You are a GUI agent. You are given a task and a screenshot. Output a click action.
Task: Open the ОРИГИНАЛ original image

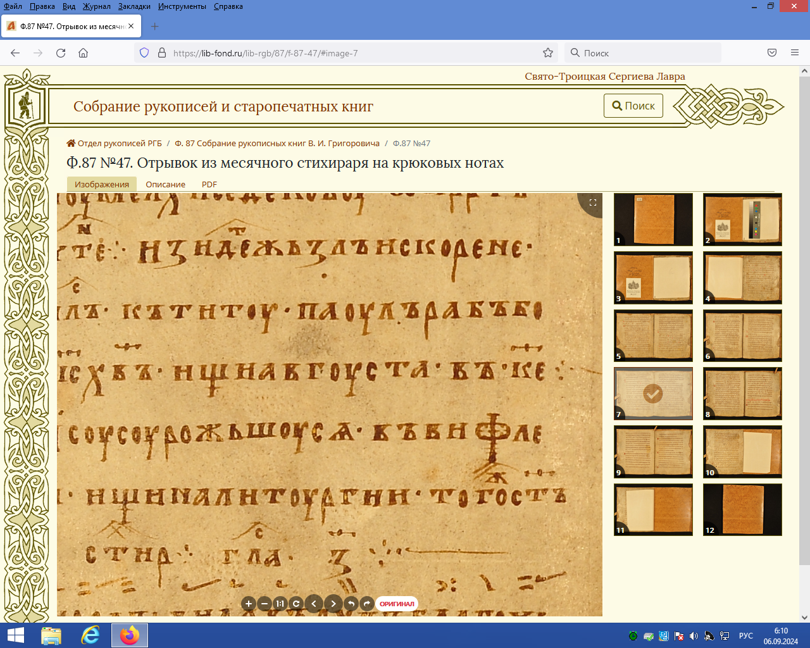point(397,604)
